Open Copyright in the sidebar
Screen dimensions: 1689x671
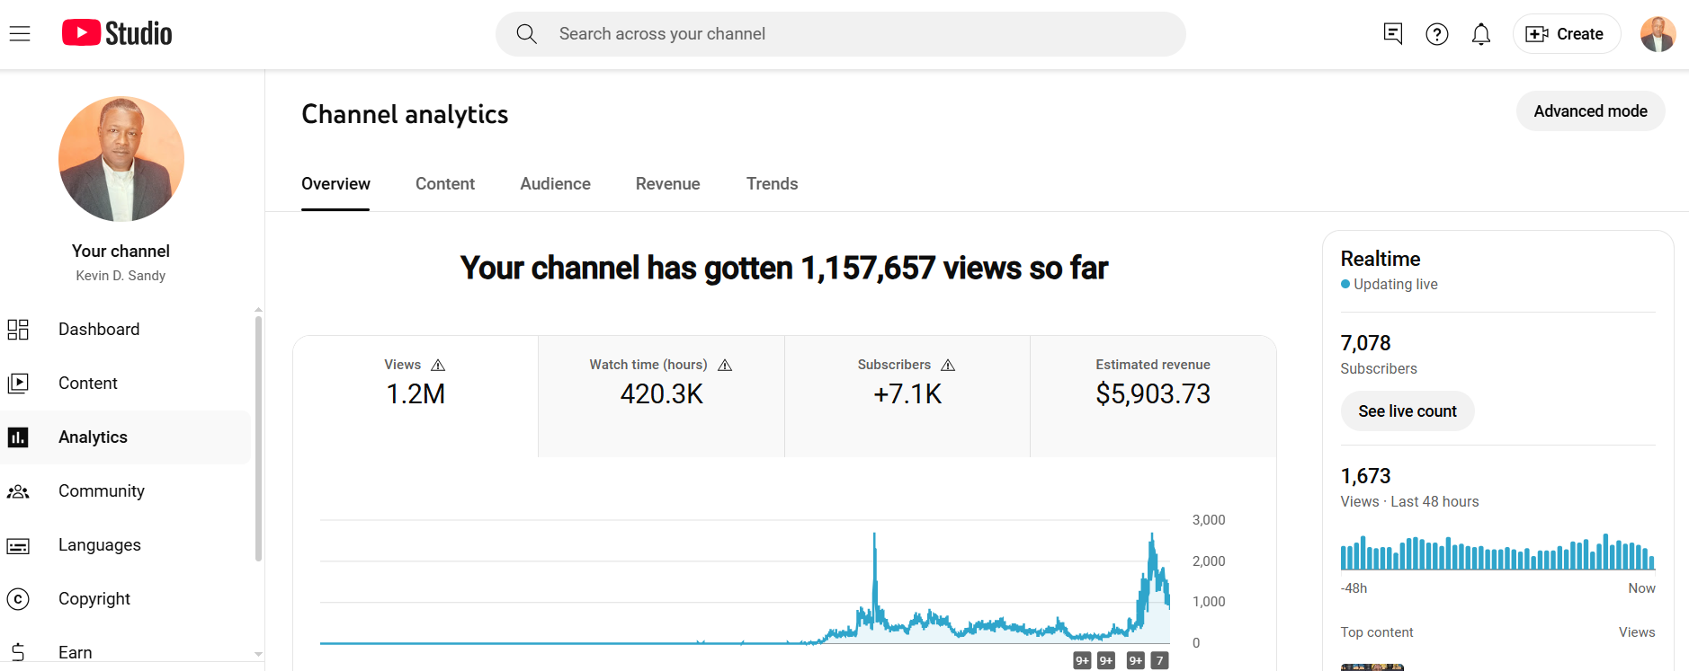[x=126, y=599]
